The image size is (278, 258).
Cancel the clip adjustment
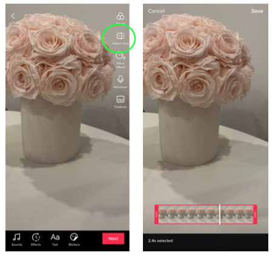156,11
